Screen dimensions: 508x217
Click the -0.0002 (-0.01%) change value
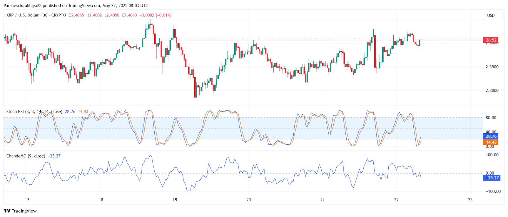point(156,15)
